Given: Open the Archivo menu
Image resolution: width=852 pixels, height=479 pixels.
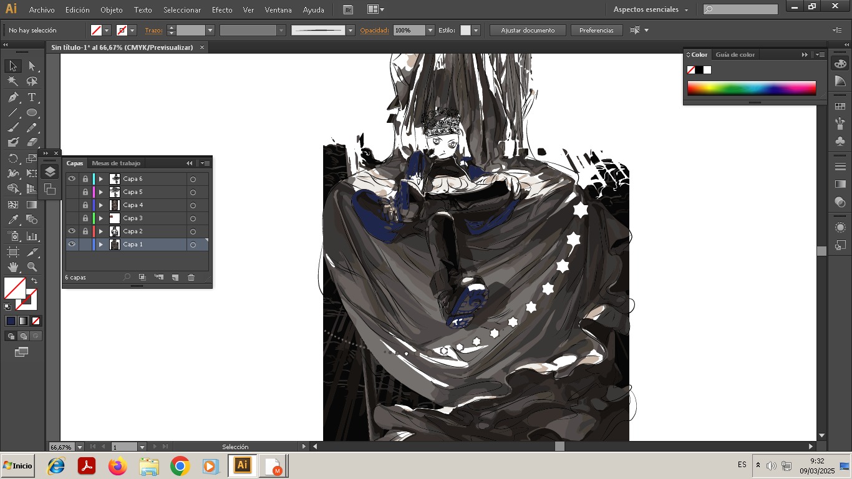Looking at the screenshot, I should click(x=42, y=10).
